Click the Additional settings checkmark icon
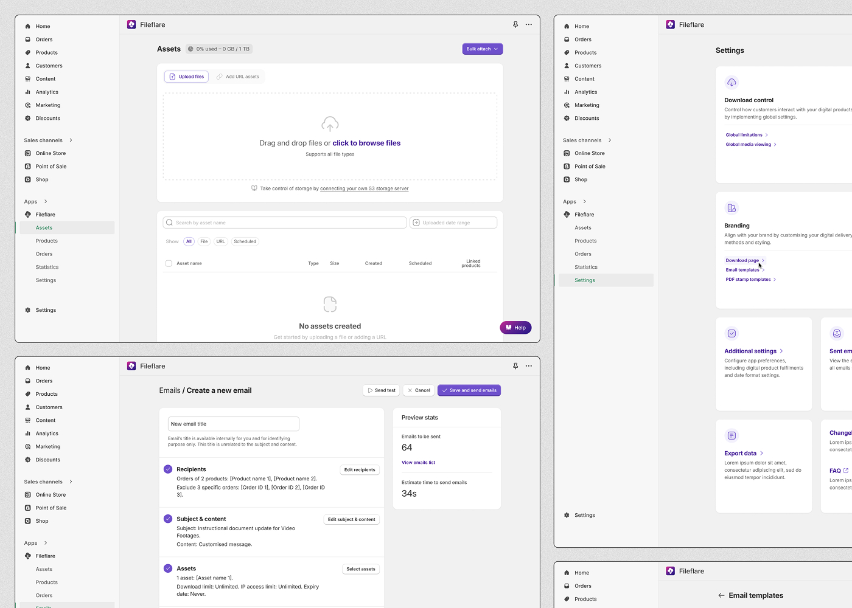 pos(732,333)
